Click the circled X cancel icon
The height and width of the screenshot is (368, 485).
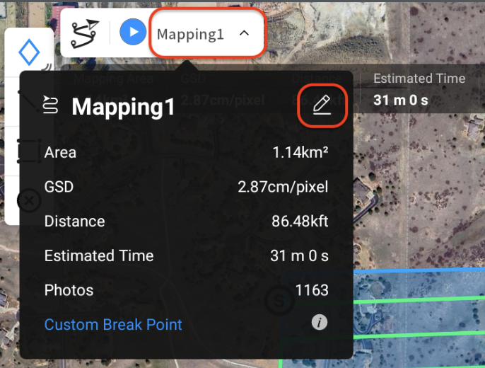(x=29, y=201)
